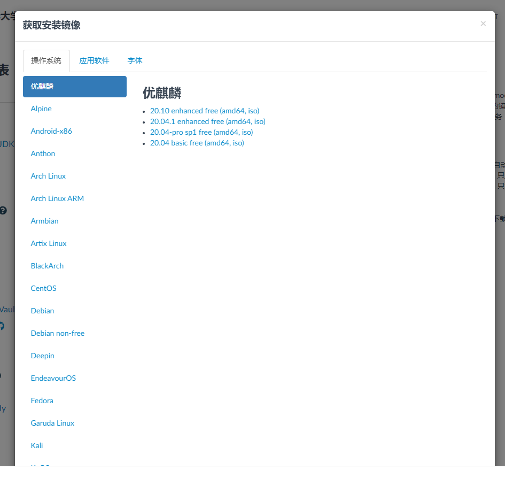
Task: Switch to the 应用软件 tab
Action: pyautogui.click(x=94, y=60)
